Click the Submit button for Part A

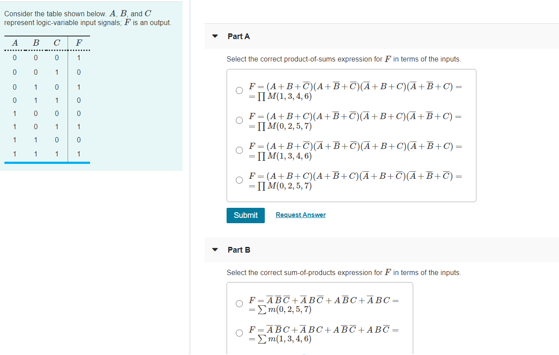coord(245,215)
